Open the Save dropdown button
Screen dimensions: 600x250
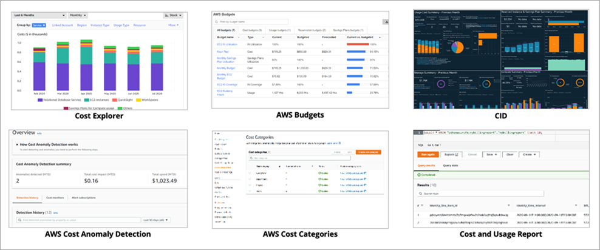point(491,155)
